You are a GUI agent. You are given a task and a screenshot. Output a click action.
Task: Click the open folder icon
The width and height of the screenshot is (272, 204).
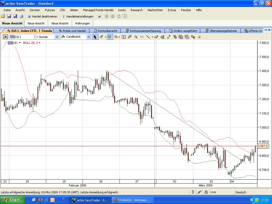(x=3, y=16)
